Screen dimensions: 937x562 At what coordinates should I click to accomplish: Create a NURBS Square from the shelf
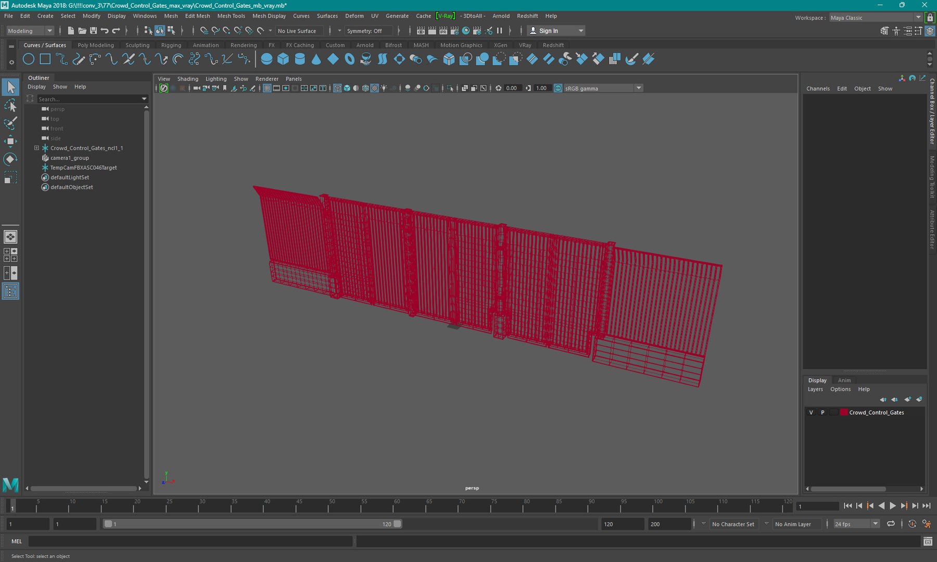(45, 59)
